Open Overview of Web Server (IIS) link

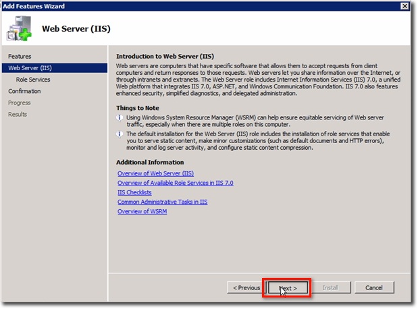pos(155,173)
